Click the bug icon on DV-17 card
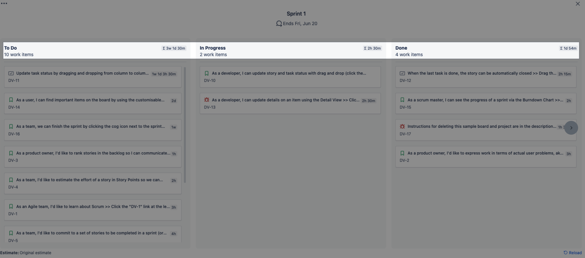The height and width of the screenshot is (258, 585). (402, 126)
